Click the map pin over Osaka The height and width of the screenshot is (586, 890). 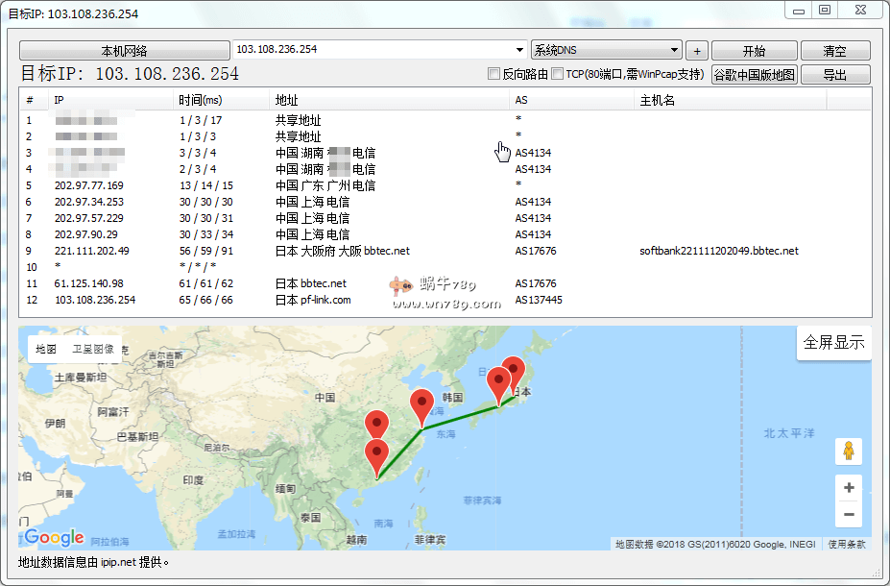tap(498, 384)
